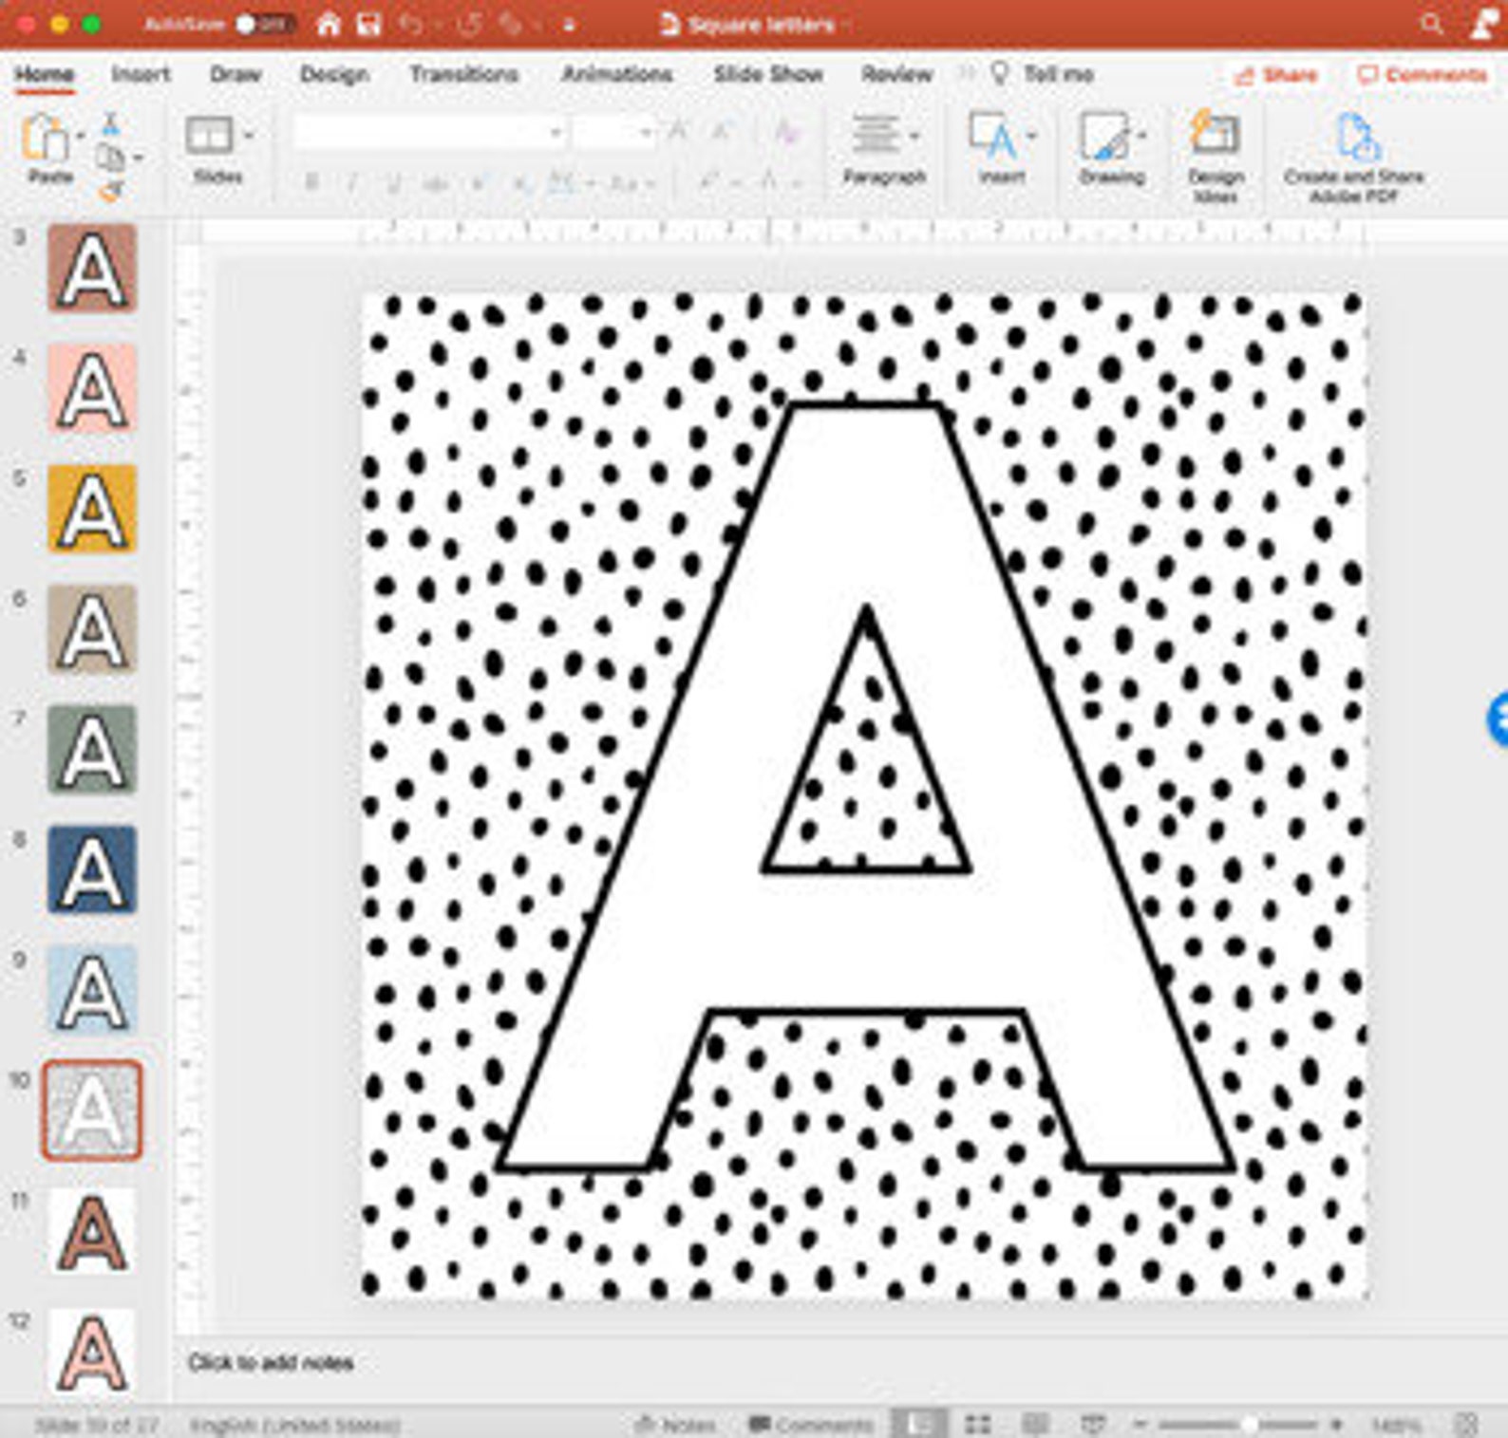
Task: Toggle Comments pane in status bar
Action: click(810, 1425)
